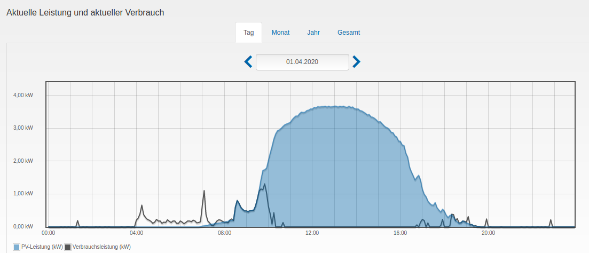Switch to the Jahr tab

[x=313, y=32]
